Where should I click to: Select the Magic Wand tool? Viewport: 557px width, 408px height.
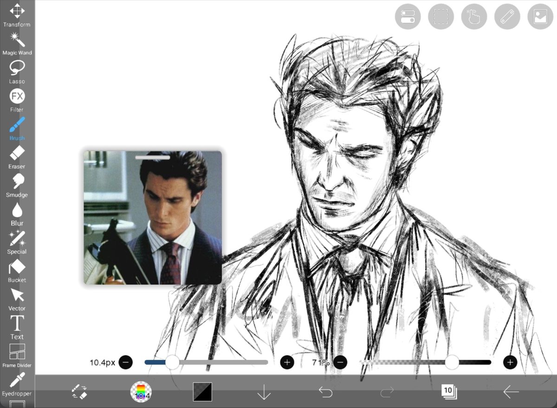point(17,43)
